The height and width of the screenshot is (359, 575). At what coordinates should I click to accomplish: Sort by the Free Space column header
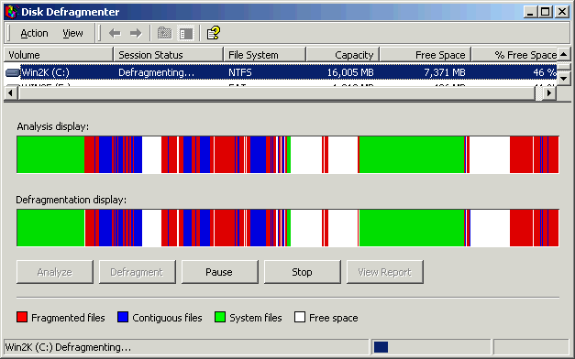click(426, 55)
